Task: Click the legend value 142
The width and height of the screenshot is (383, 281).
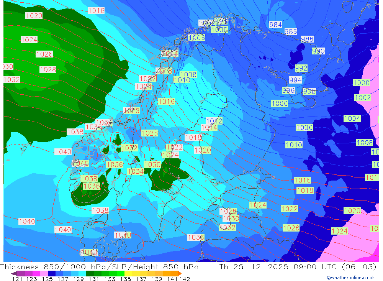Action: [x=185, y=279]
